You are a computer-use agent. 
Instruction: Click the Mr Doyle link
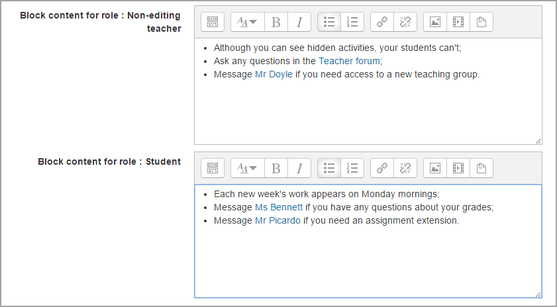[274, 74]
